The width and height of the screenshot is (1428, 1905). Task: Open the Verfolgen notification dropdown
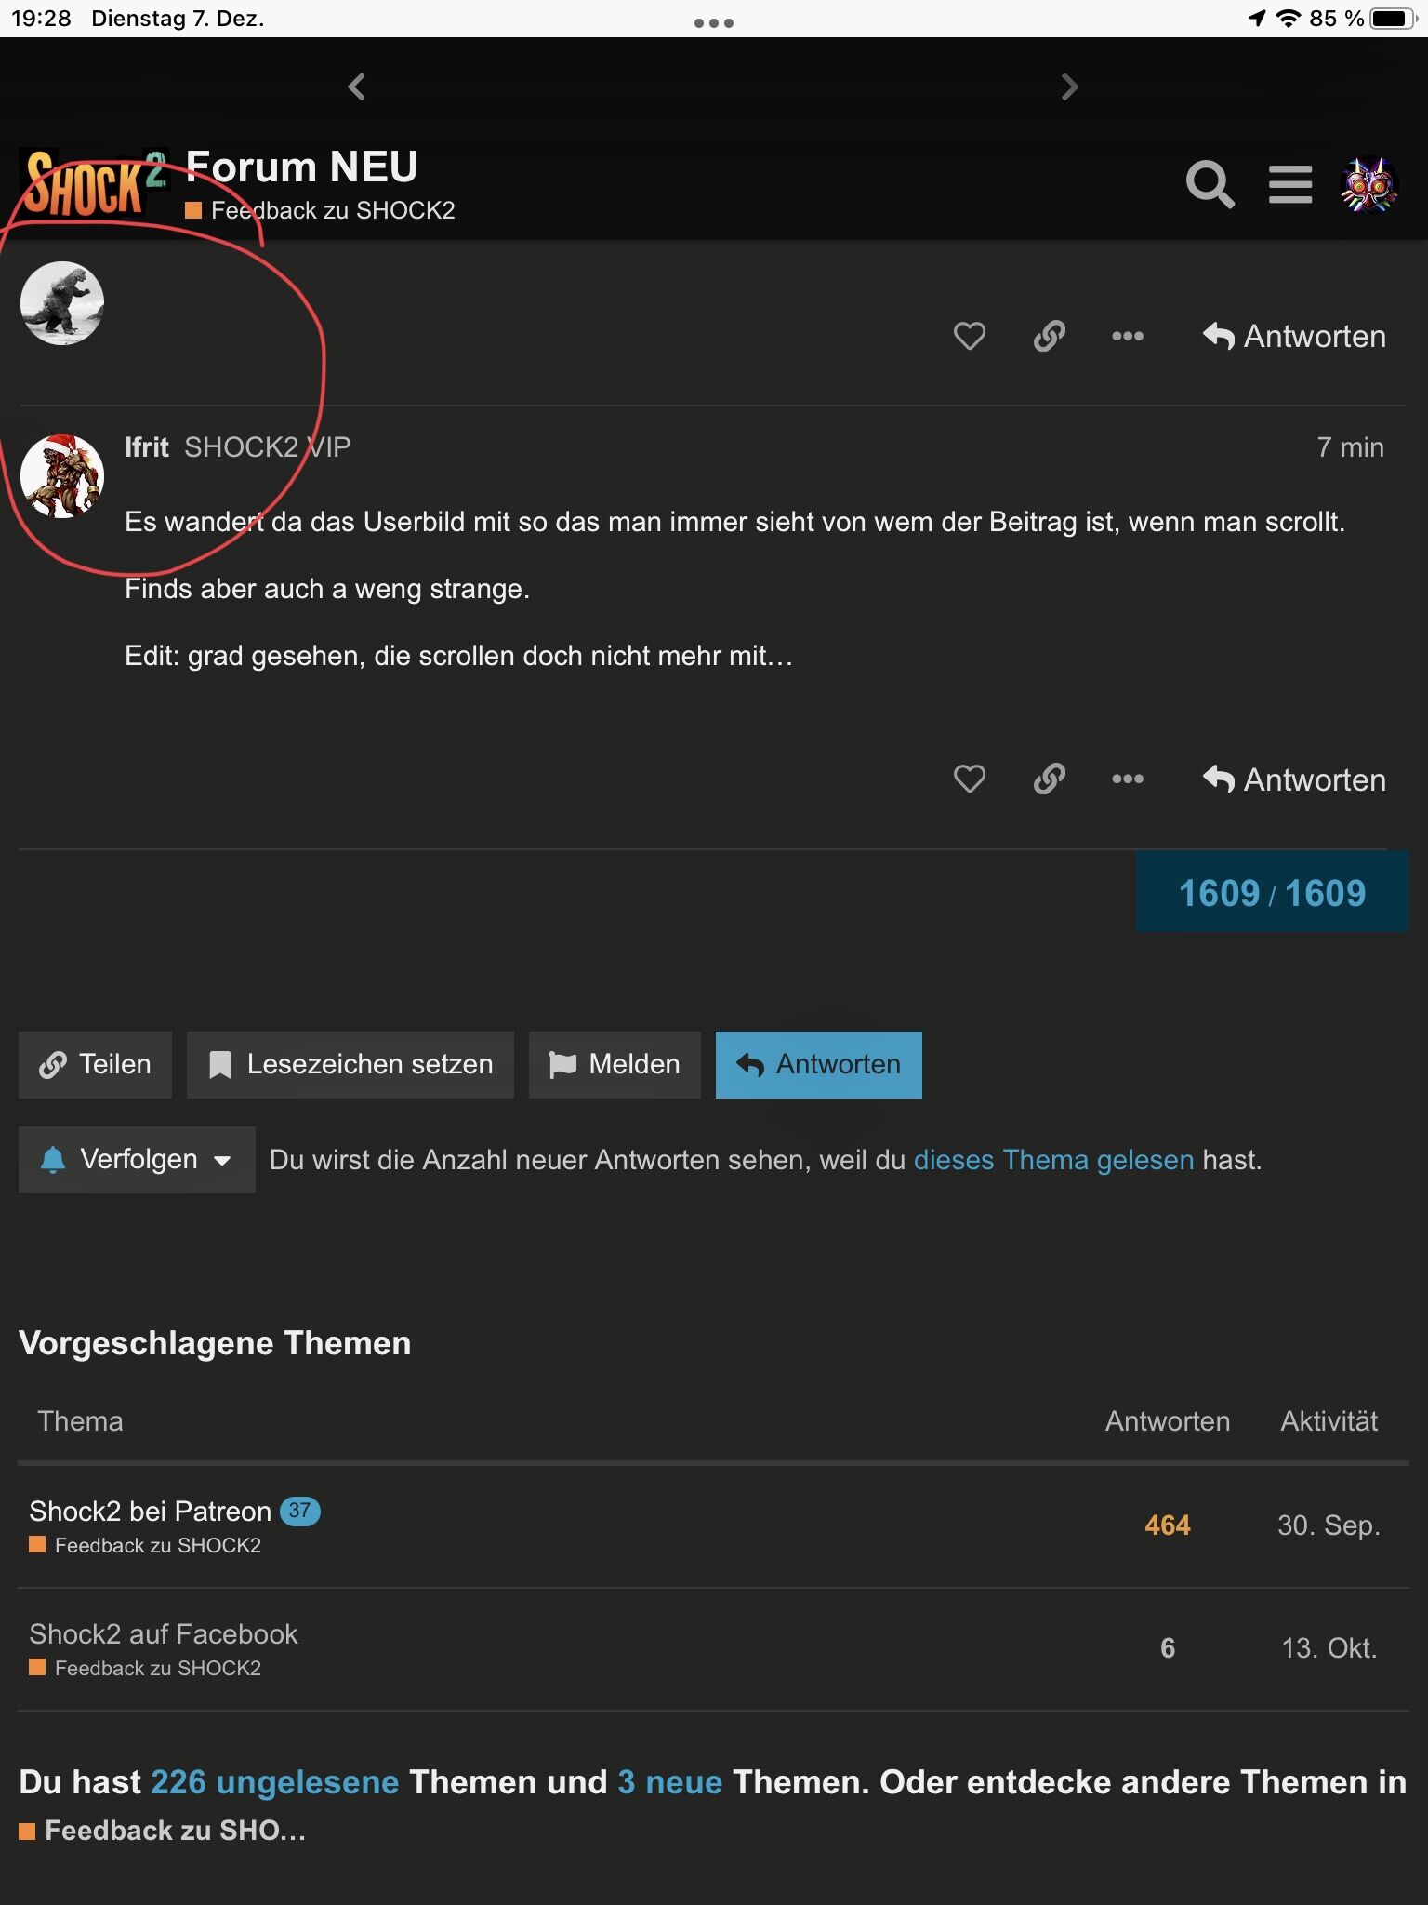137,1160
